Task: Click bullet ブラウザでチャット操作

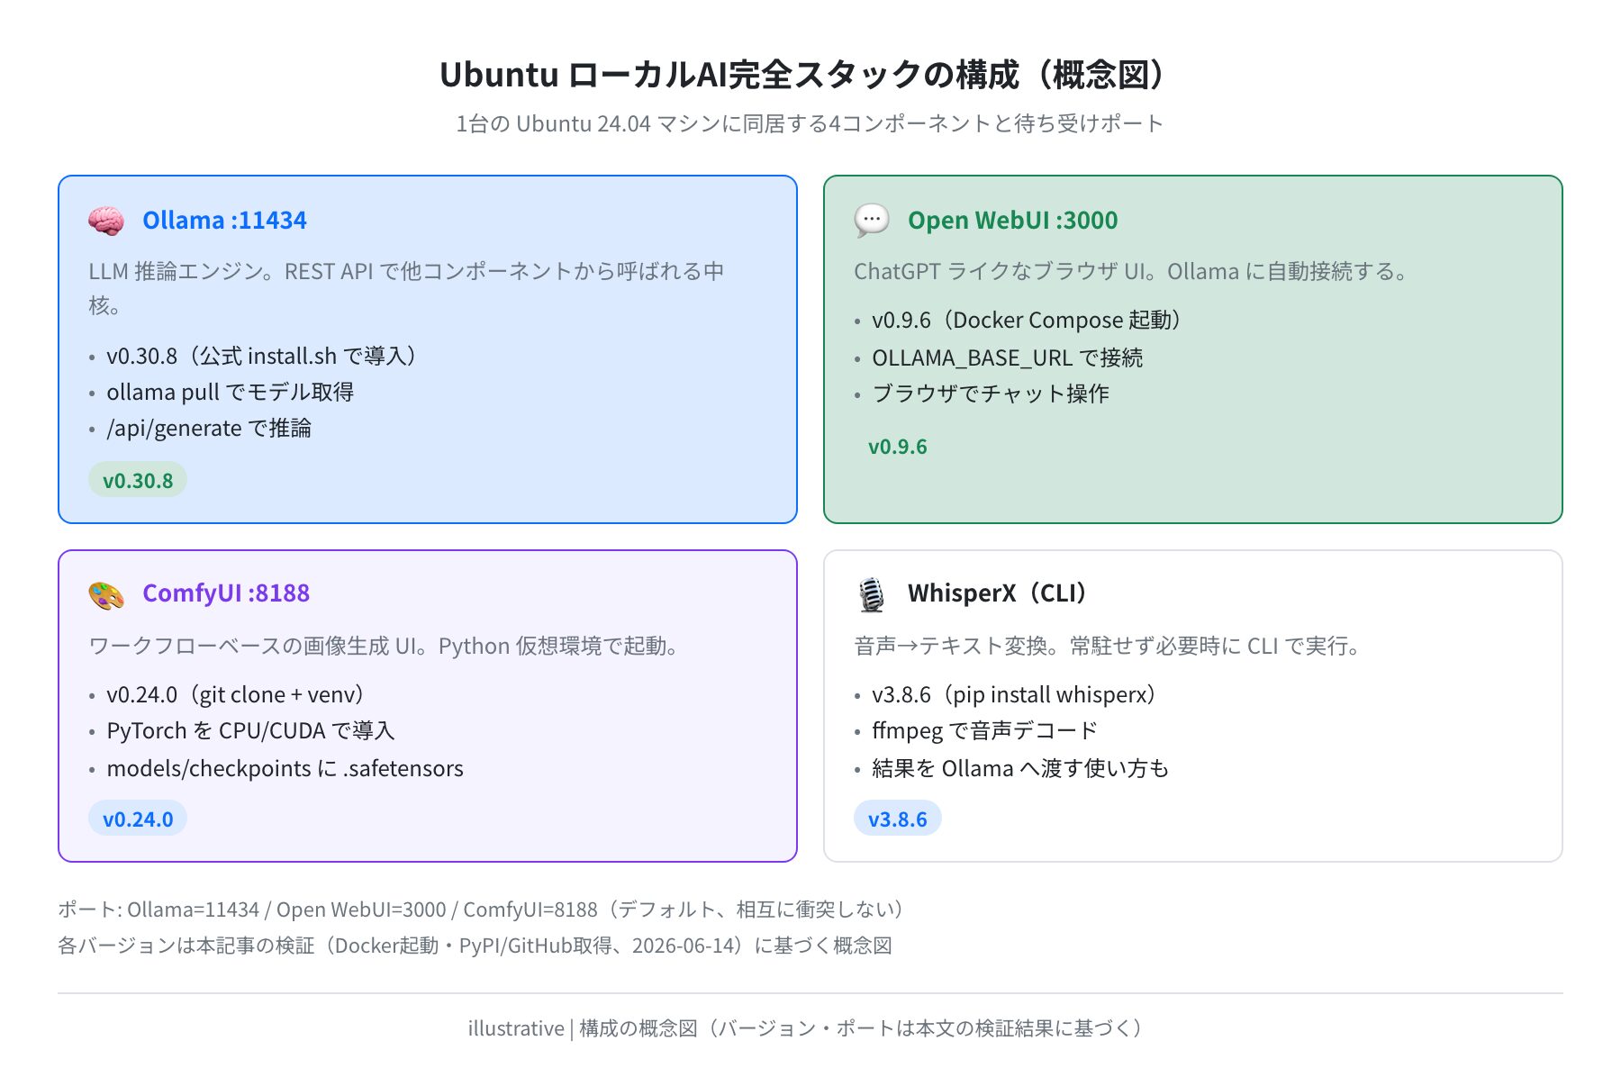Action: [991, 394]
